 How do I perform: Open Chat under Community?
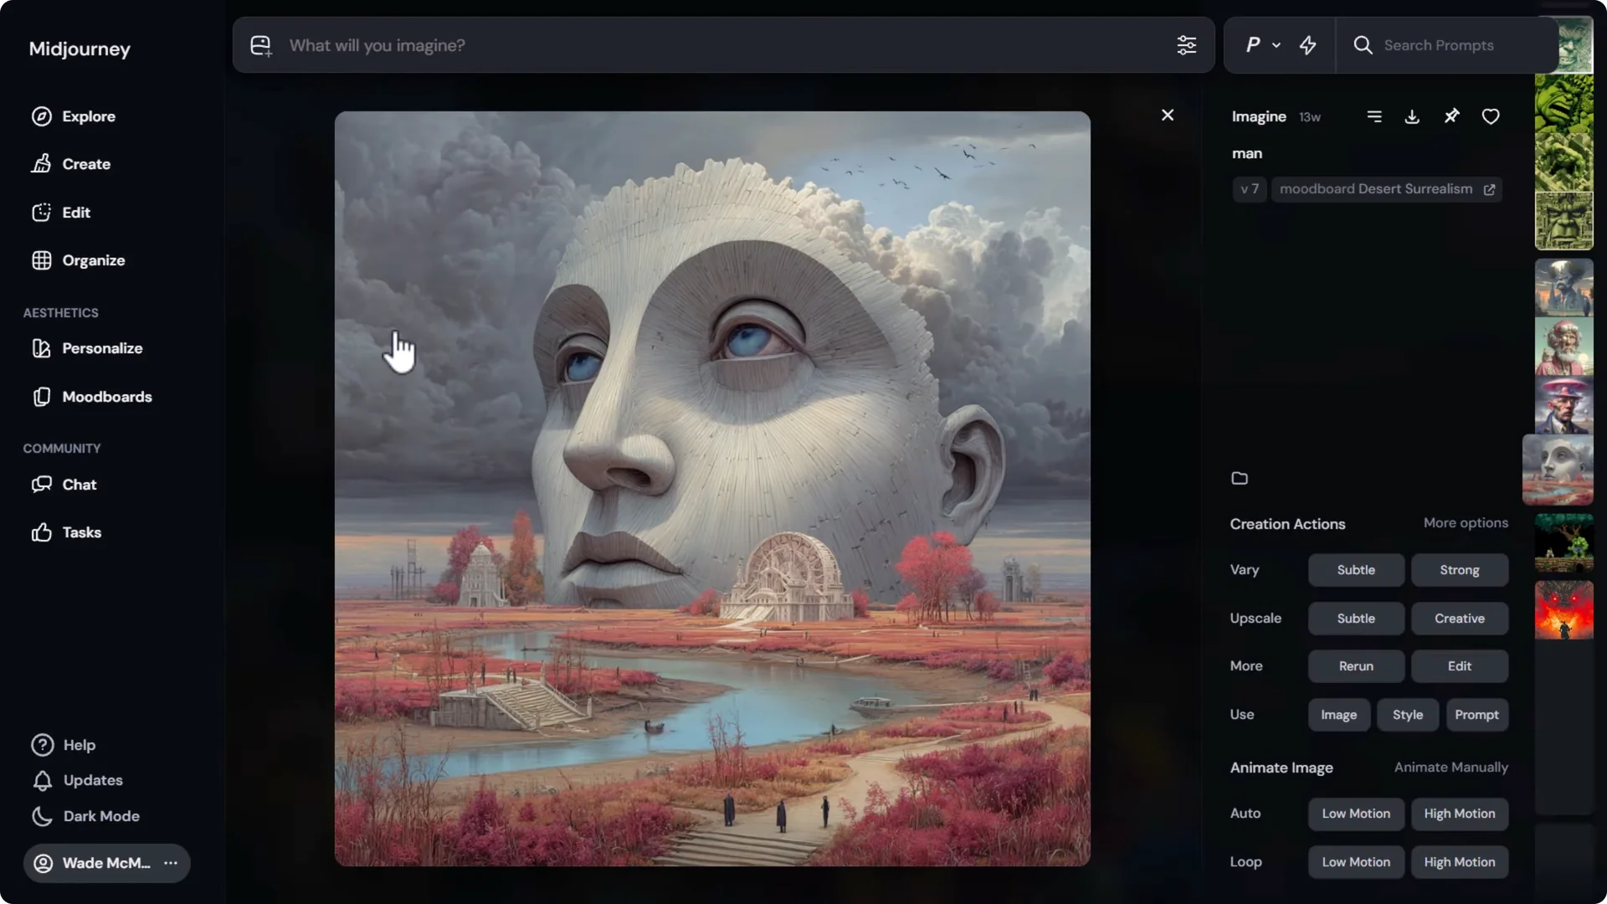[77, 484]
